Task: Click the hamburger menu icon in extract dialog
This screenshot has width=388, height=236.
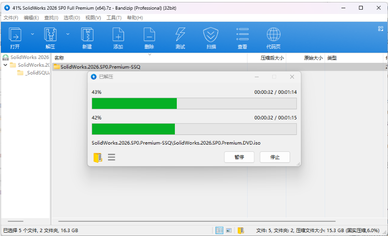Action: point(111,157)
